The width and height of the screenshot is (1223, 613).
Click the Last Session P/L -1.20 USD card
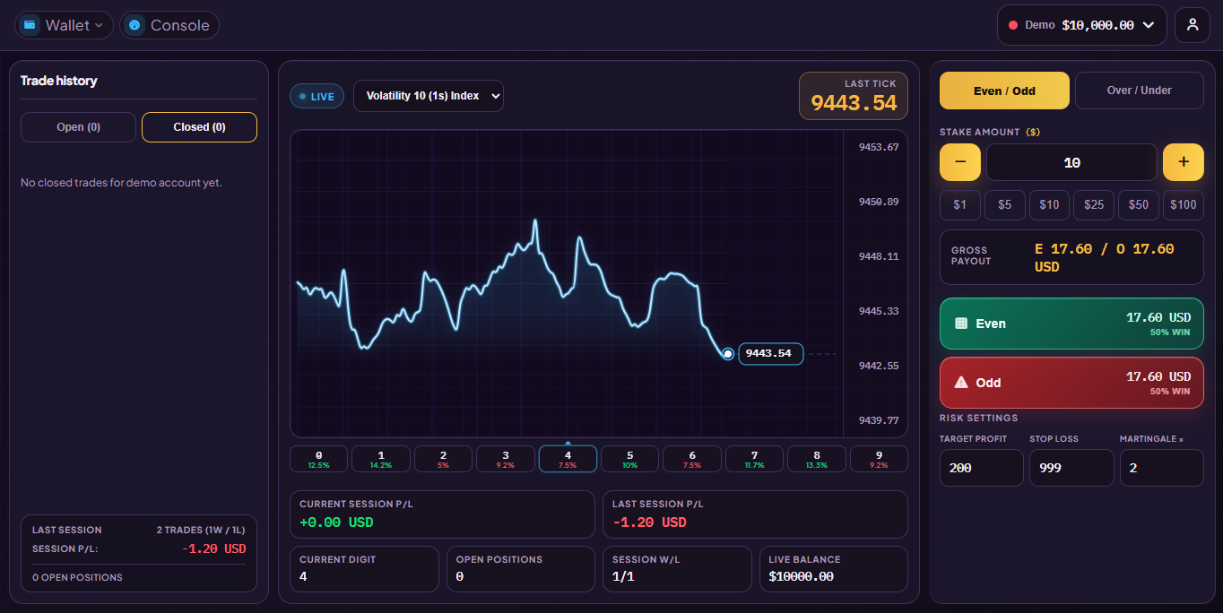pyautogui.click(x=755, y=514)
